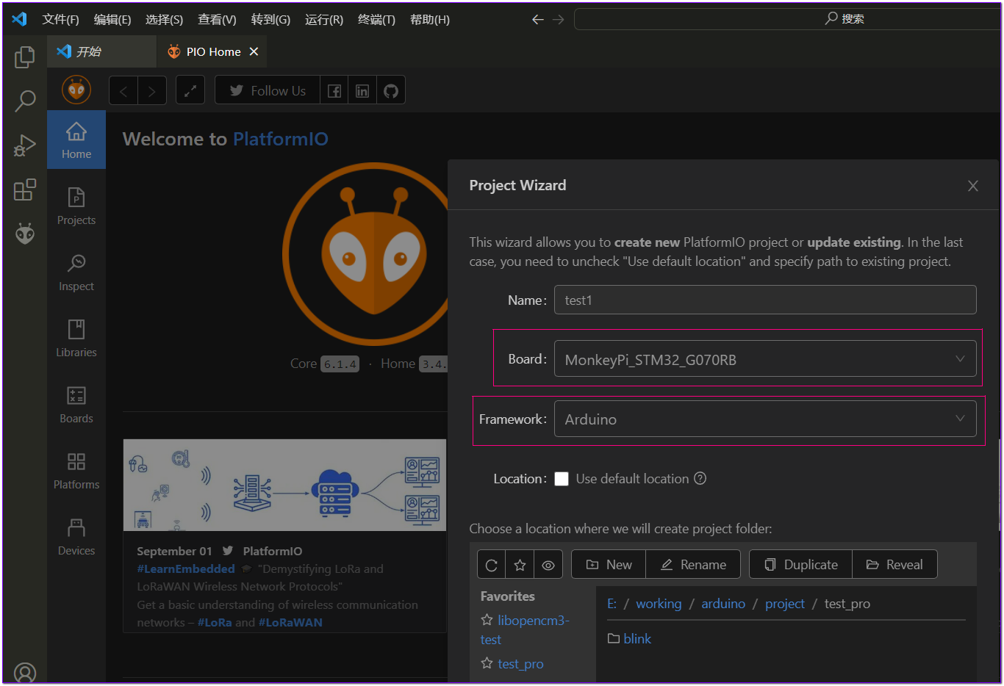1004x686 pixels.
Task: Open the #LoRa hashtag link
Action: [215, 622]
